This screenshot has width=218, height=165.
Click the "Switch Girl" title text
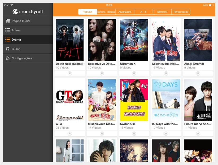click(x=128, y=124)
